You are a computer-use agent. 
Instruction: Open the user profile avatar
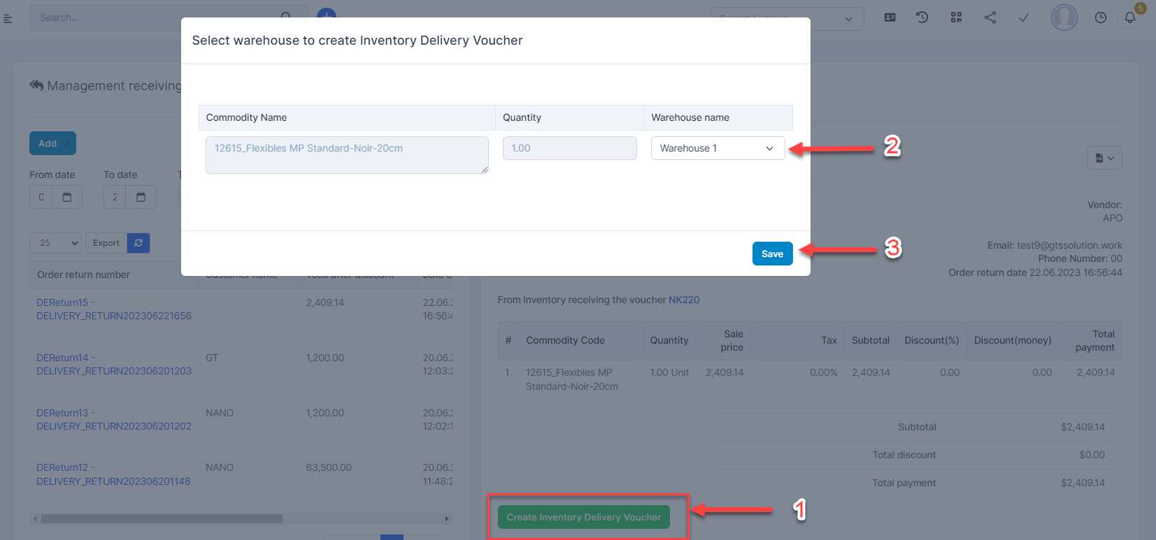tap(1064, 17)
